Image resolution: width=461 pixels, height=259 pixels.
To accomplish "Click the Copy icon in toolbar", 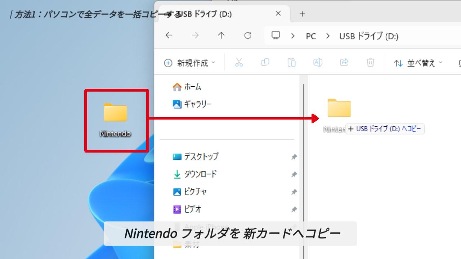I will (265, 63).
